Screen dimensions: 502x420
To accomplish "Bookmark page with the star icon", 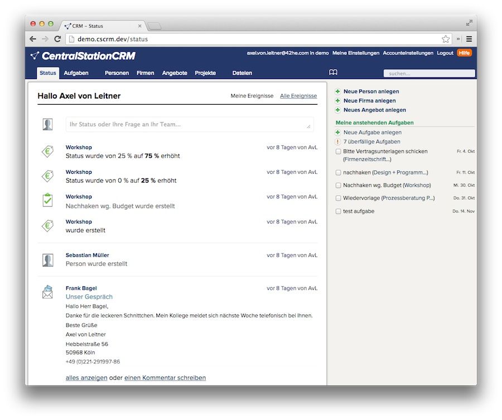I will click(446, 39).
